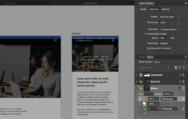Uncheck export for iPhone slice
188x119 pixels.
(x=180, y=88)
